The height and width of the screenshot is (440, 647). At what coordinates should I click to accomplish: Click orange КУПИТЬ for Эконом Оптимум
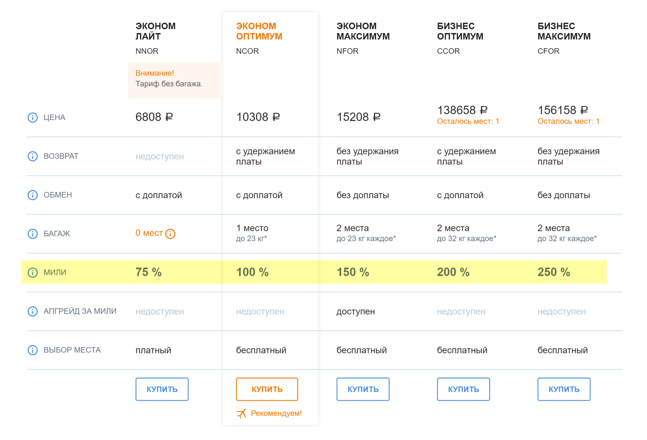(x=267, y=389)
